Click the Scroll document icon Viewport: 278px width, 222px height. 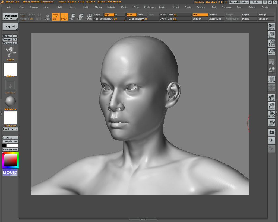click(x=271, y=26)
